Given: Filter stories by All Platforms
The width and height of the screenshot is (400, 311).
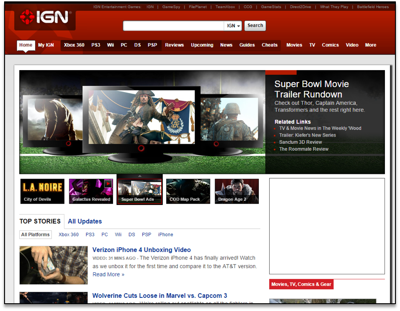Looking at the screenshot, I should (36, 235).
